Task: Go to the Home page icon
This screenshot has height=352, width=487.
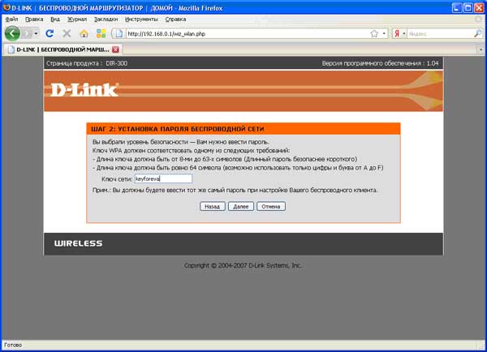Action: coord(84,33)
